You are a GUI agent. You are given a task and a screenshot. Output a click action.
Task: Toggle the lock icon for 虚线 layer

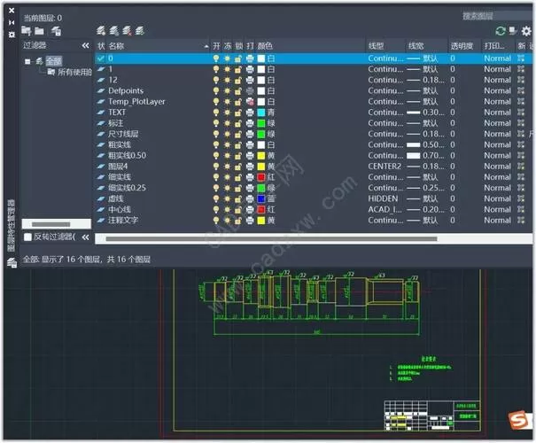pyautogui.click(x=238, y=199)
